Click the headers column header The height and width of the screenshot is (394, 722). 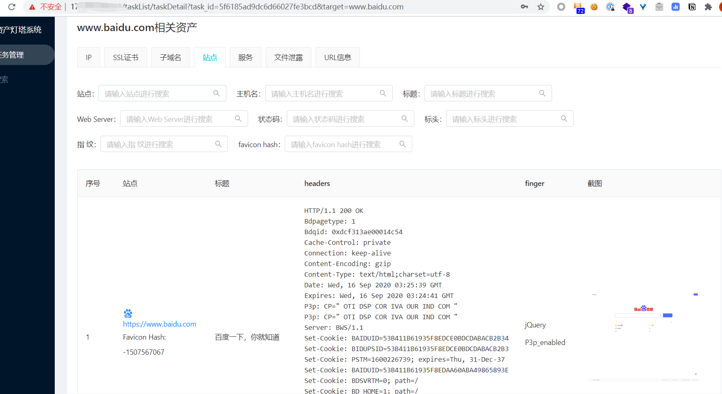(317, 184)
